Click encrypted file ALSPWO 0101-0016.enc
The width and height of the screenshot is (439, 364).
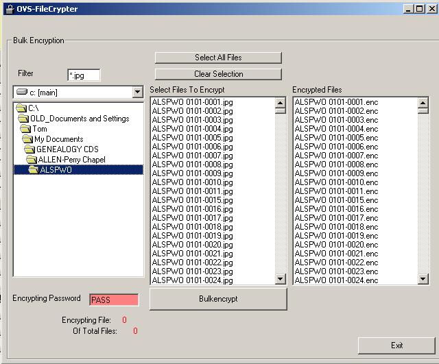[336, 209]
